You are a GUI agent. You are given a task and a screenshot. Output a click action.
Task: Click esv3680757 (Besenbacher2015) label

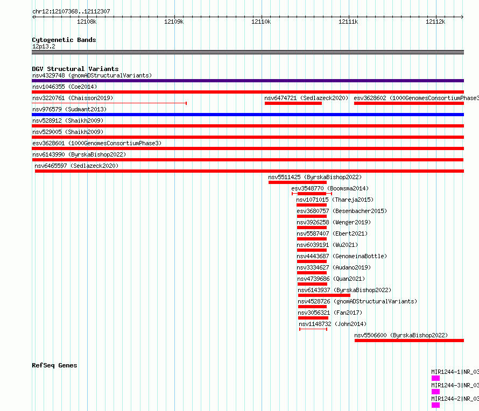coord(342,211)
